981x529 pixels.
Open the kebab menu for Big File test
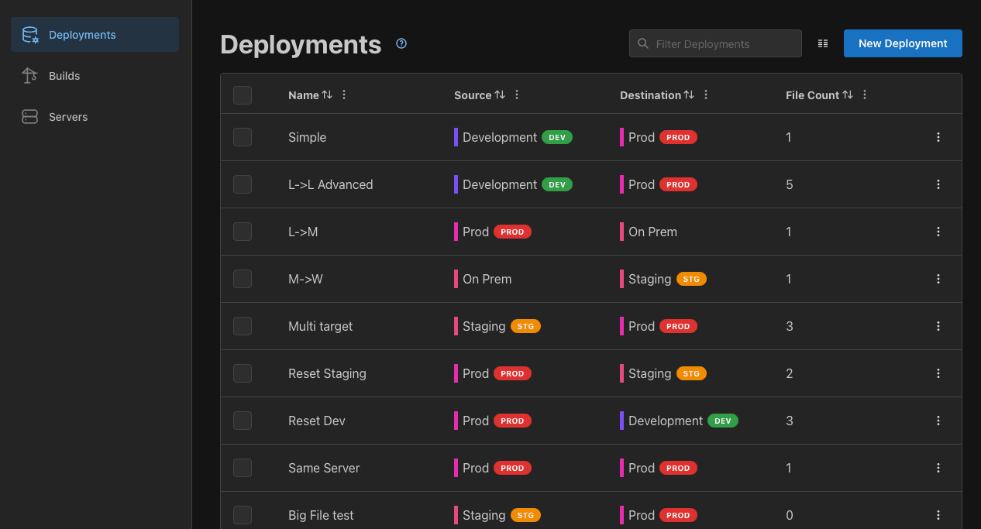point(938,515)
